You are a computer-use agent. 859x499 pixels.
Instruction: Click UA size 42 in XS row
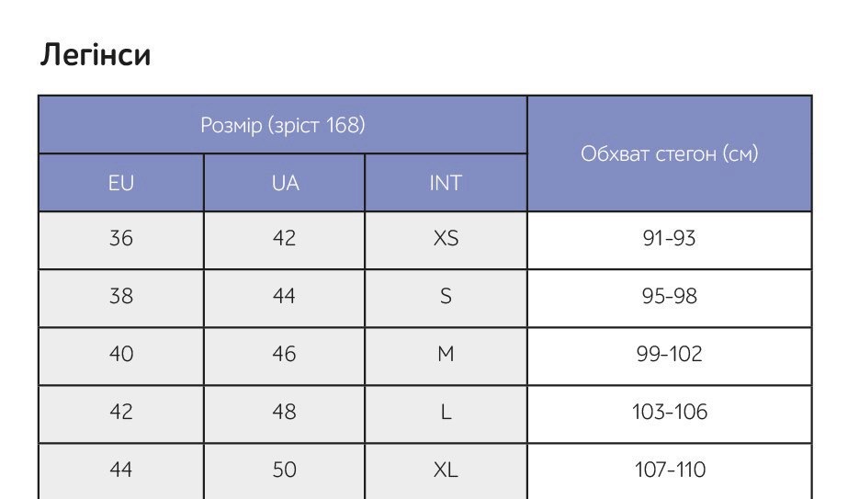[285, 239]
